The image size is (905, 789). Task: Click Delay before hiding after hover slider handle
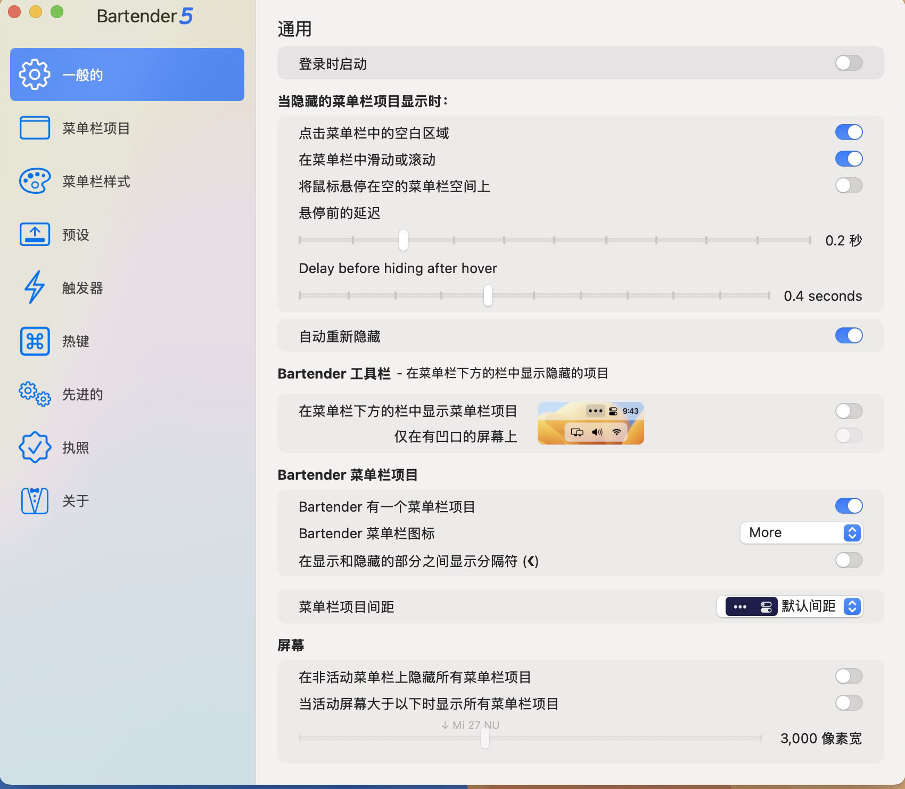click(x=488, y=295)
